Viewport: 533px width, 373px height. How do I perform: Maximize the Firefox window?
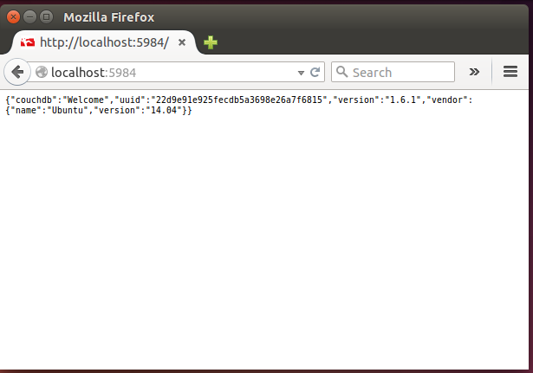point(46,16)
